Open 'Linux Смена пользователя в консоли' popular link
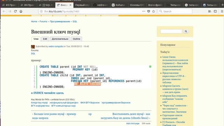Viewport: 224px width, 126px height. click(x=175, y=63)
